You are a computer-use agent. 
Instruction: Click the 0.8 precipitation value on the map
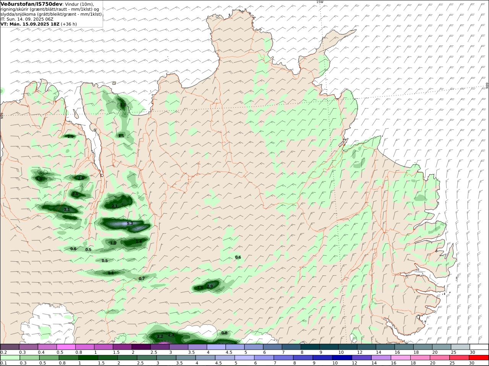224,333
